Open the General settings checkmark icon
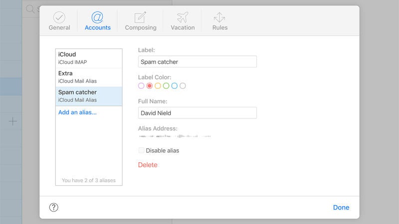 coord(59,17)
